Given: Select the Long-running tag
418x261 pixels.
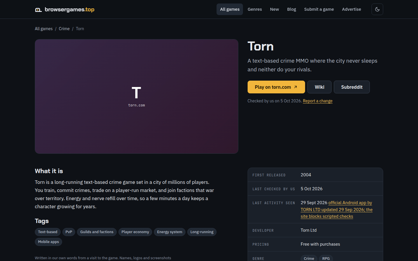Looking at the screenshot, I should 202,232.
